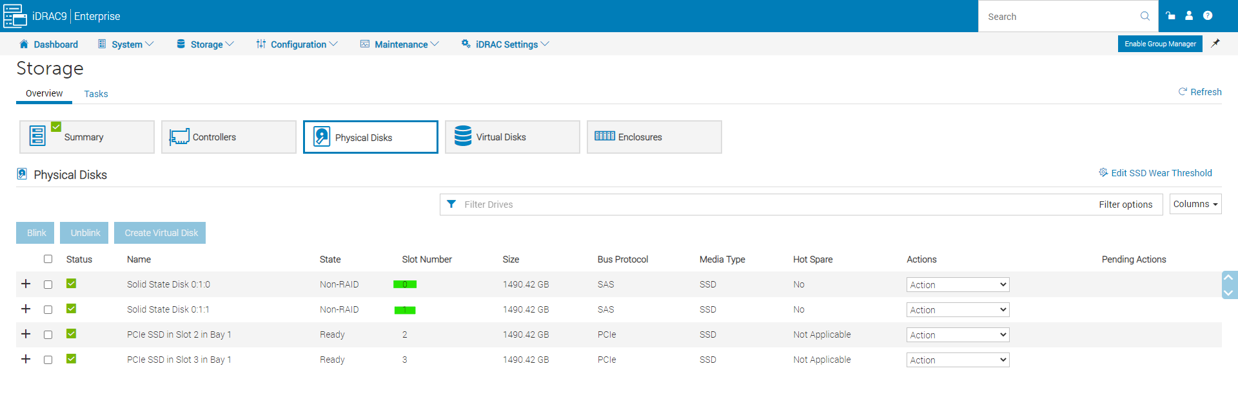Click Enable Group Manager button

(x=1159, y=44)
